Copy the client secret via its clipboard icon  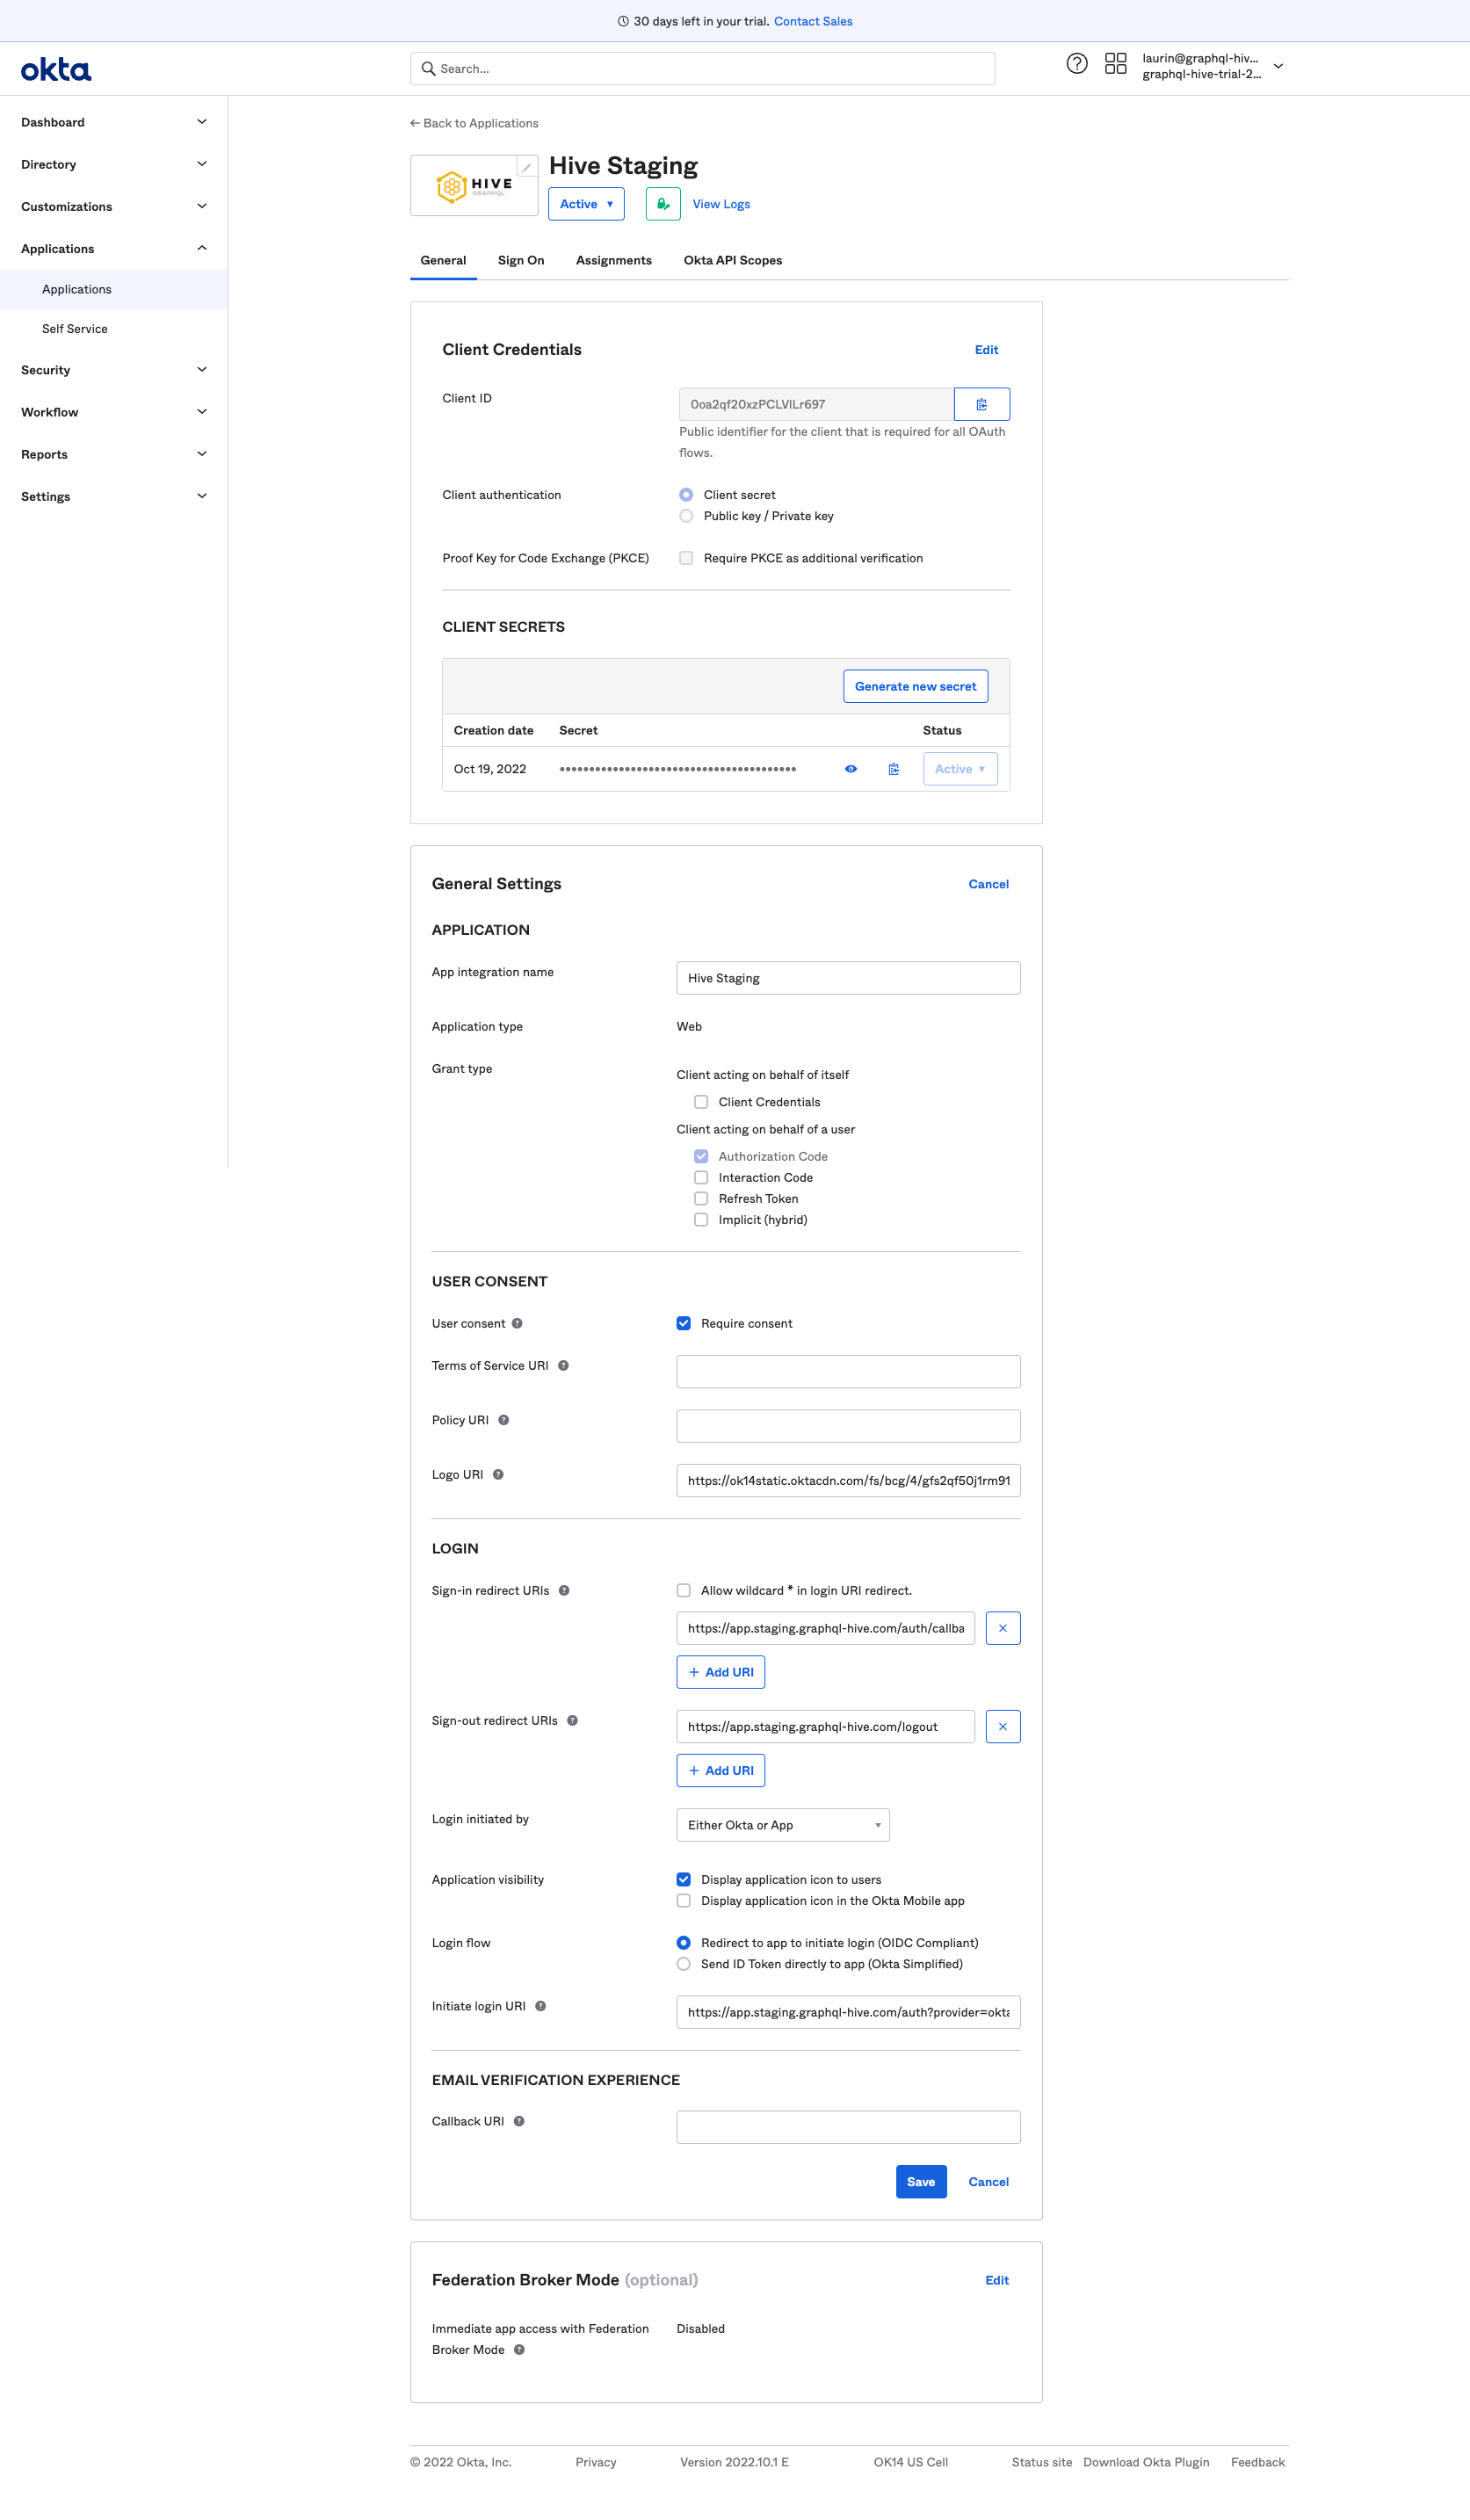tap(893, 769)
